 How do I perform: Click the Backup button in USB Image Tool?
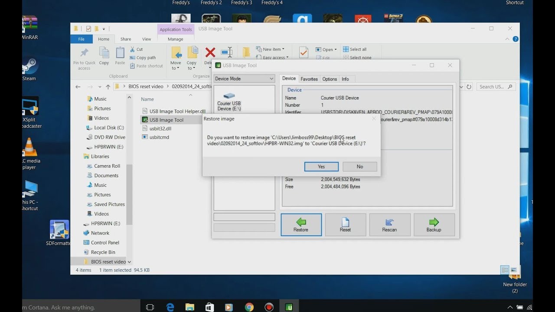pyautogui.click(x=434, y=224)
